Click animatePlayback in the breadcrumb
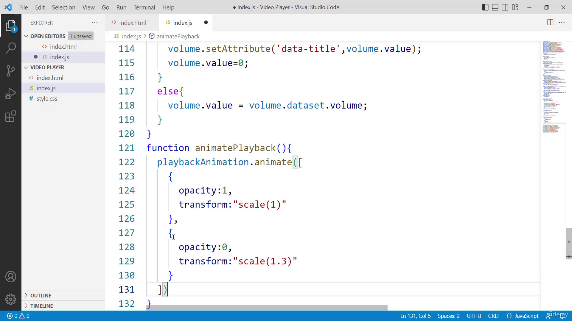Viewport: 572px width, 321px height. (178, 36)
